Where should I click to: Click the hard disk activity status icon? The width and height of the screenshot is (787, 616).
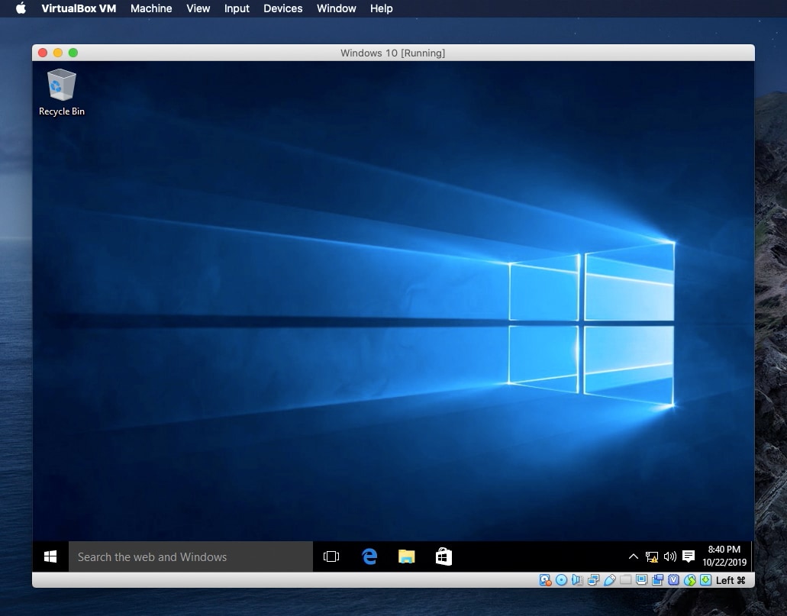[546, 579]
